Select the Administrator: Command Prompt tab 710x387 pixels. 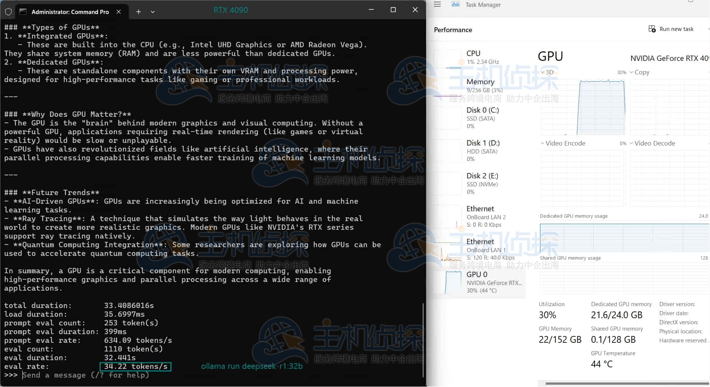(x=70, y=12)
